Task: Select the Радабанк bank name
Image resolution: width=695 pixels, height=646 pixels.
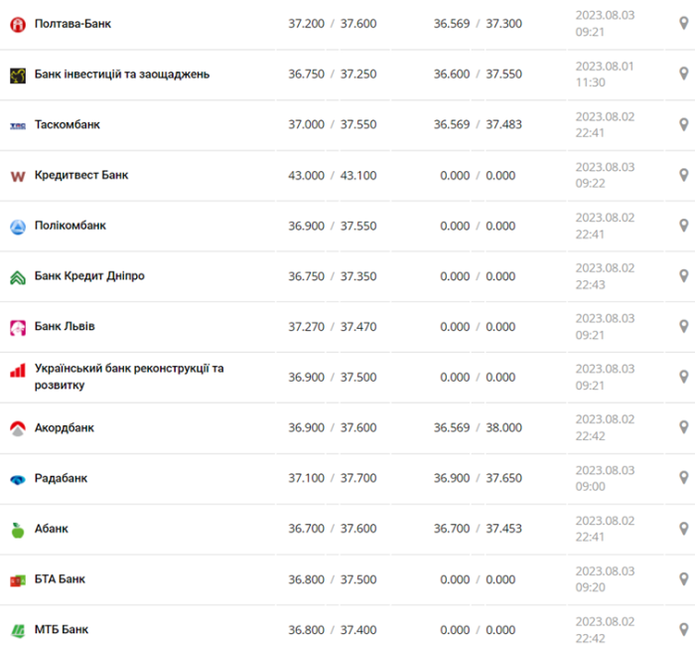Action: click(x=61, y=478)
